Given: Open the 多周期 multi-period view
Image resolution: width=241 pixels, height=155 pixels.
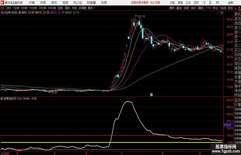Looking at the screenshot, I should click(82, 8).
